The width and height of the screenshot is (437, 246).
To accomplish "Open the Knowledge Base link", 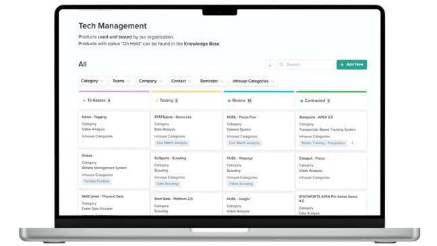I will point(202,44).
